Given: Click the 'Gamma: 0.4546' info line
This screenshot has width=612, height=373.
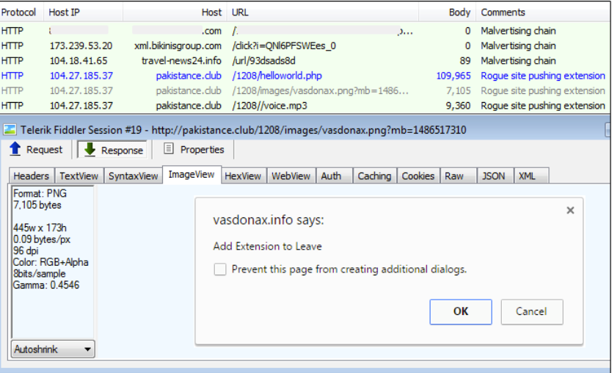Looking at the screenshot, I should (46, 285).
